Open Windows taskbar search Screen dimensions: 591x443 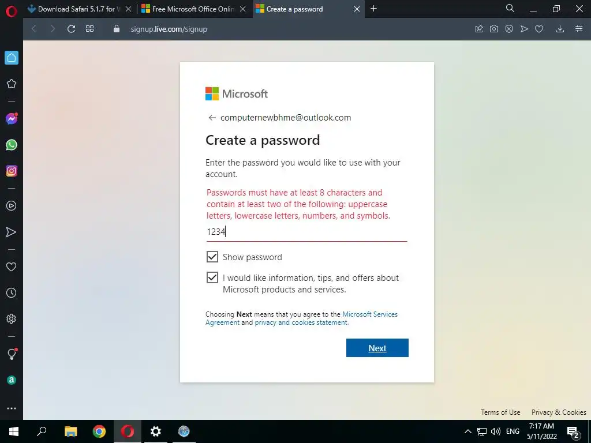(42, 431)
